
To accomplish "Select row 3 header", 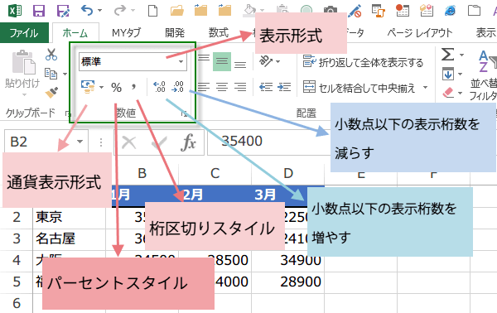I will pyautogui.click(x=17, y=238).
